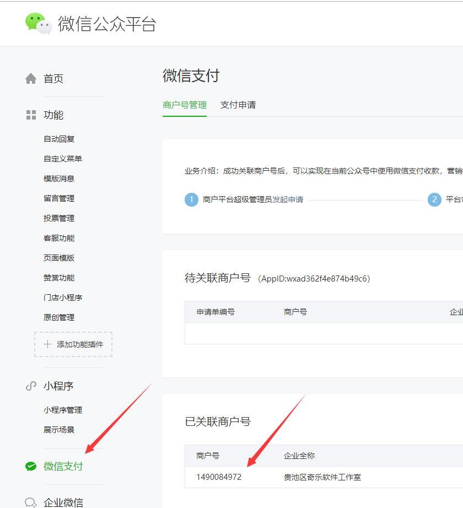463x508 pixels.
Task: Open 小程序管理
Action: point(63,410)
